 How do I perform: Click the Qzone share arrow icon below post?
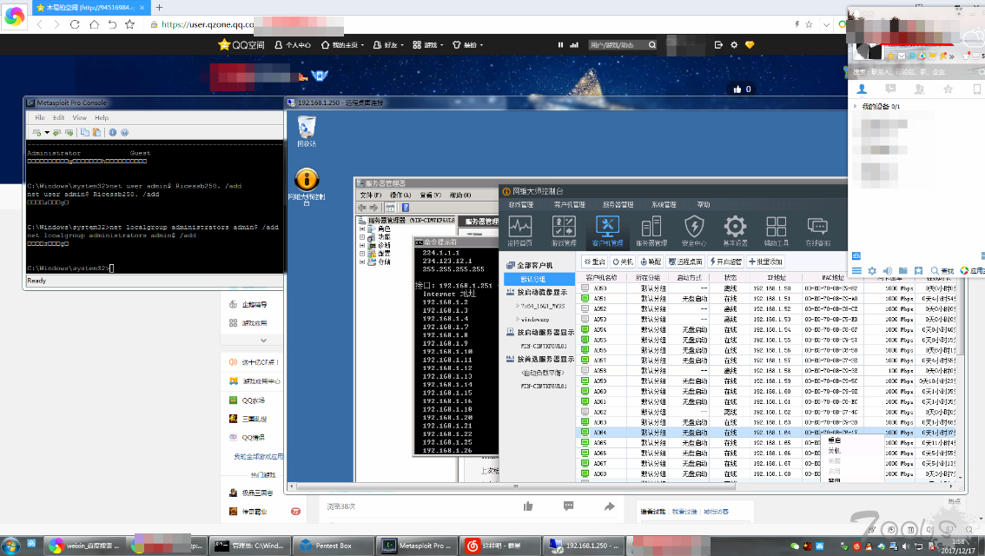pyautogui.click(x=610, y=506)
